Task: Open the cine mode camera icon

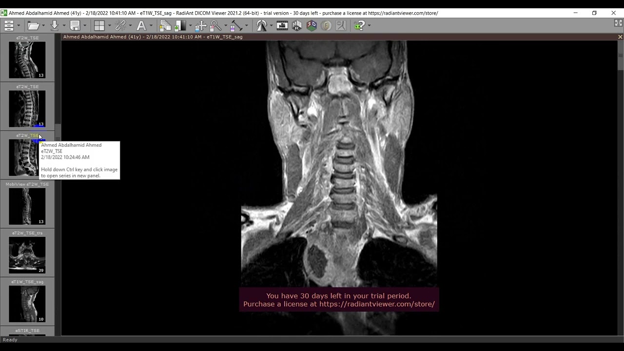Action: (282, 25)
